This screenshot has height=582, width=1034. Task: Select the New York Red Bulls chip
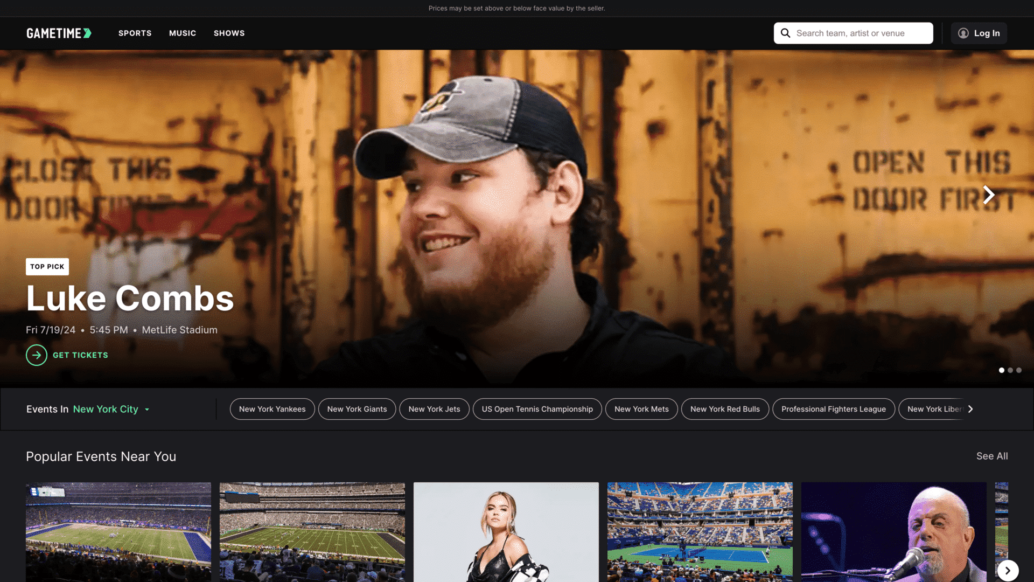click(725, 409)
